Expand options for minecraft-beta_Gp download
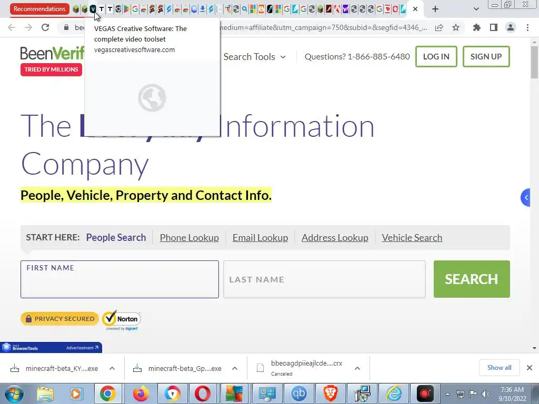 point(235,368)
